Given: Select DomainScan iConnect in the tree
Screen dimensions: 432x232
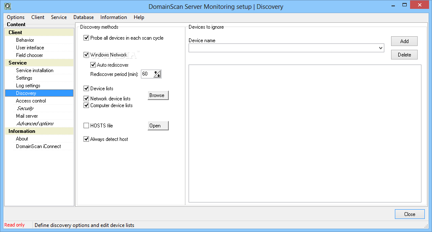Looking at the screenshot, I should coord(39,146).
